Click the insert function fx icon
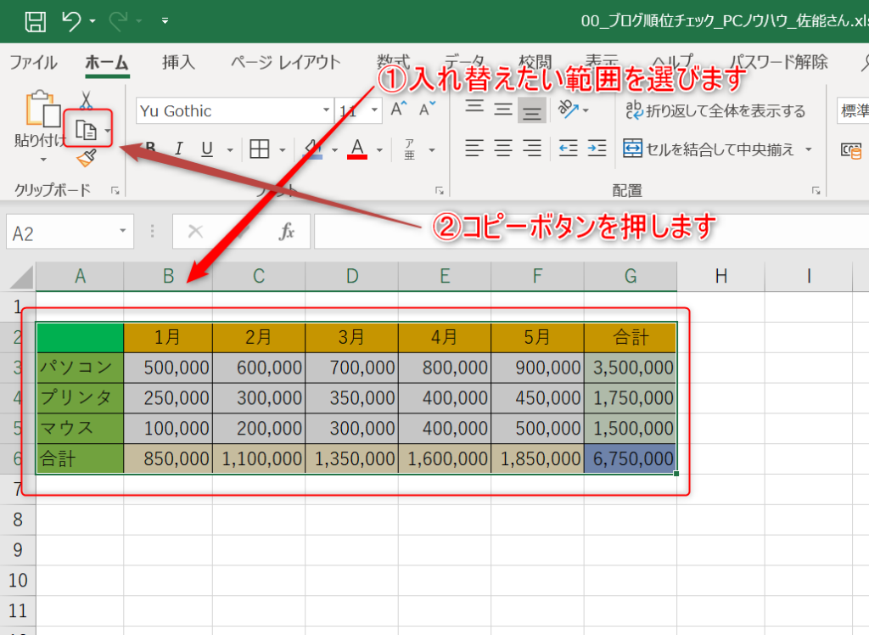 point(287,231)
